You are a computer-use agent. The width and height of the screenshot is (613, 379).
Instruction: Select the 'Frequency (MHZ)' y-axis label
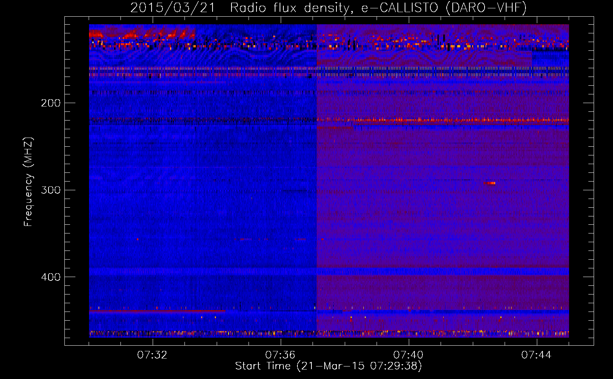(x=28, y=182)
